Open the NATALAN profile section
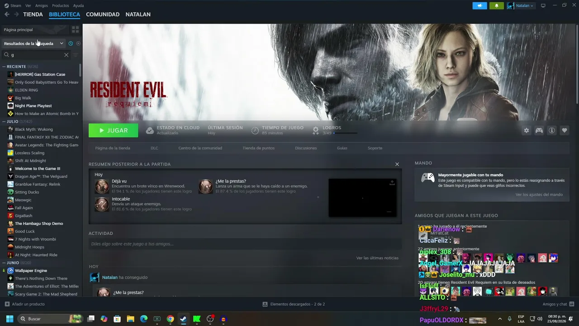579x326 pixels. [138, 14]
